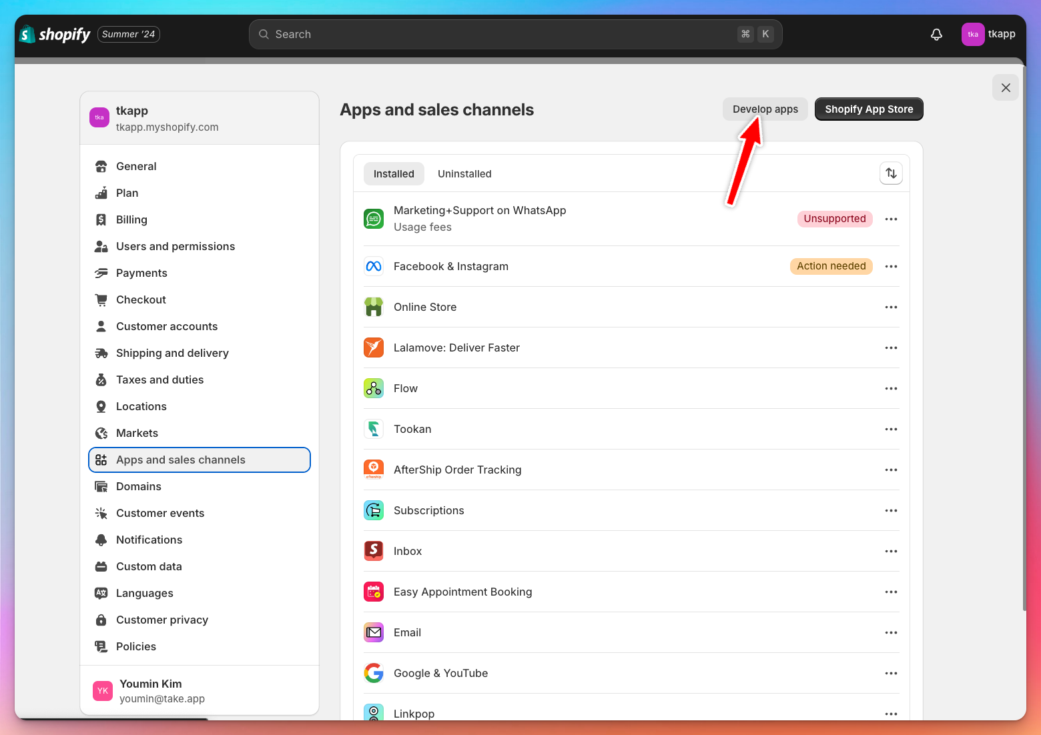Click the Flow app icon

click(x=374, y=388)
